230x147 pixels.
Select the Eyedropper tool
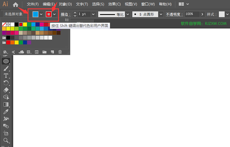[6, 112]
